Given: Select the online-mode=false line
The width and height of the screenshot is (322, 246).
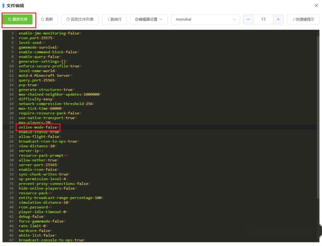Looking at the screenshot, I should [x=39, y=127].
